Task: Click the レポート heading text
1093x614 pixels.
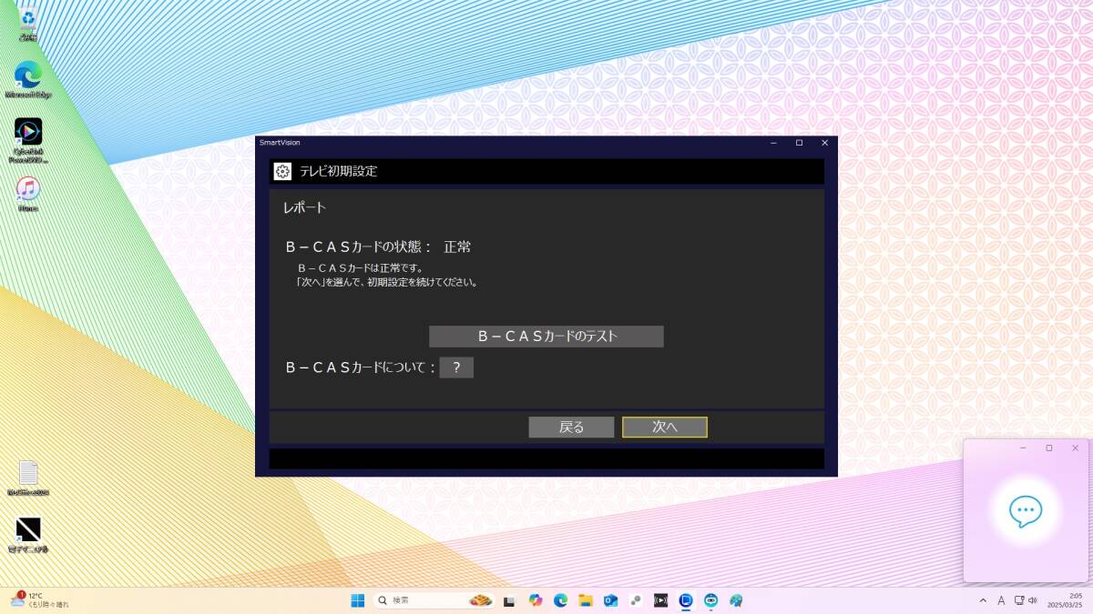Action: click(x=304, y=208)
